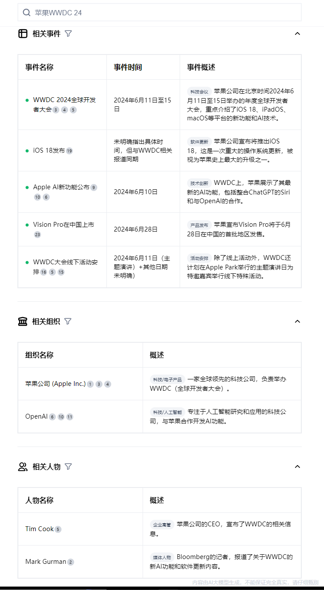Click the 组织名称 column header
The height and width of the screenshot is (590, 324).
39,355
